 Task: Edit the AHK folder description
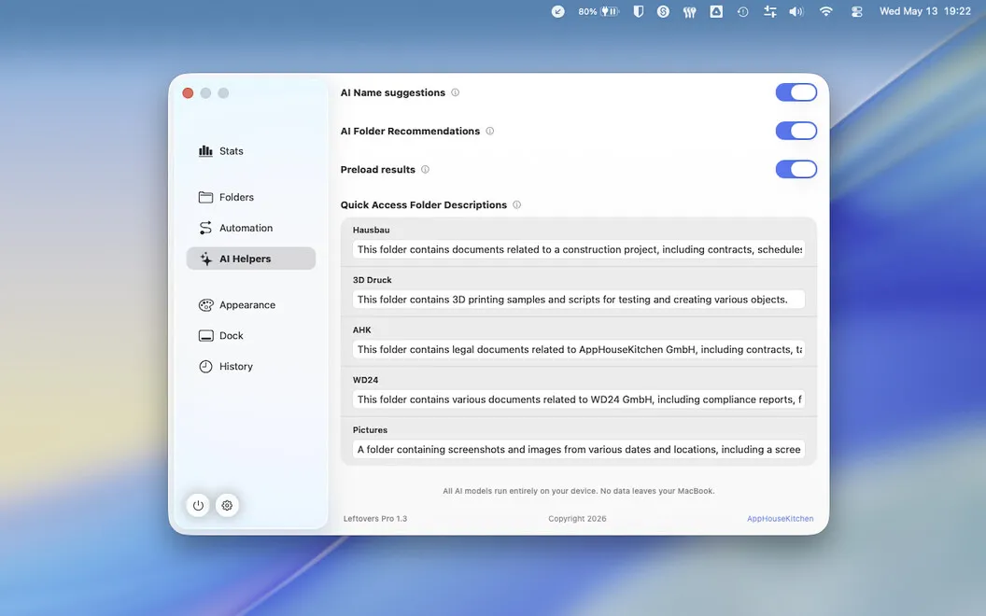click(x=579, y=349)
